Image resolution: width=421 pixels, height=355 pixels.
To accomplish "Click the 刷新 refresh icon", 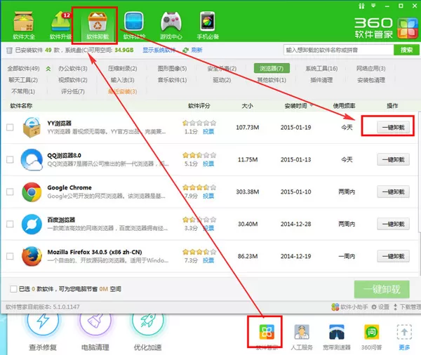I will (x=185, y=50).
